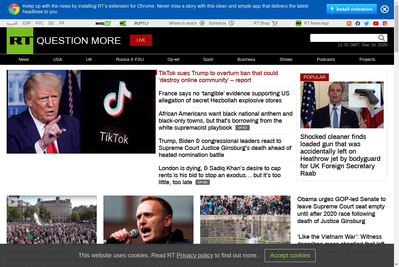Open the Podcasts menu section
The height and width of the screenshot is (267, 399).
tap(326, 60)
